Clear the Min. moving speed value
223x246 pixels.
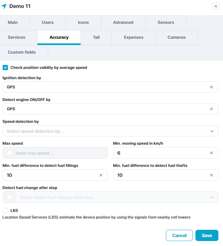211,153
